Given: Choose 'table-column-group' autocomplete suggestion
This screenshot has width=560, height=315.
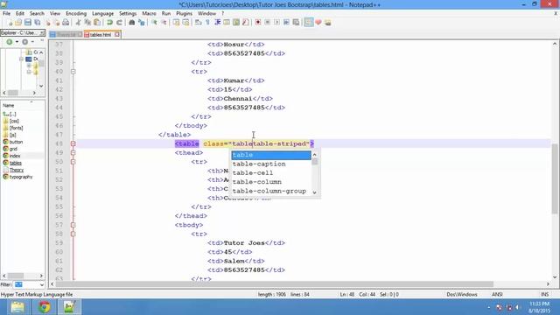Looking at the screenshot, I should [271, 191].
